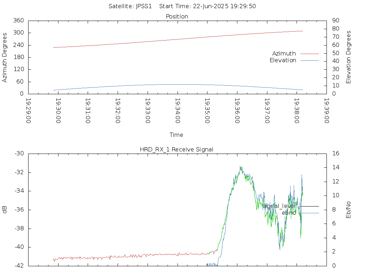365x273 pixels.
Task: Click the 19:31:00 time tick label
Action: coord(88,111)
